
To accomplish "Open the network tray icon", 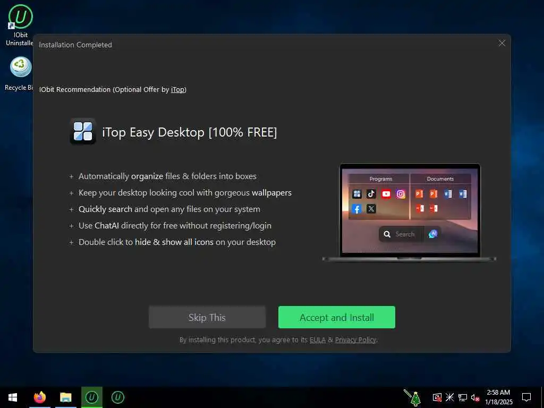I will [463, 397].
